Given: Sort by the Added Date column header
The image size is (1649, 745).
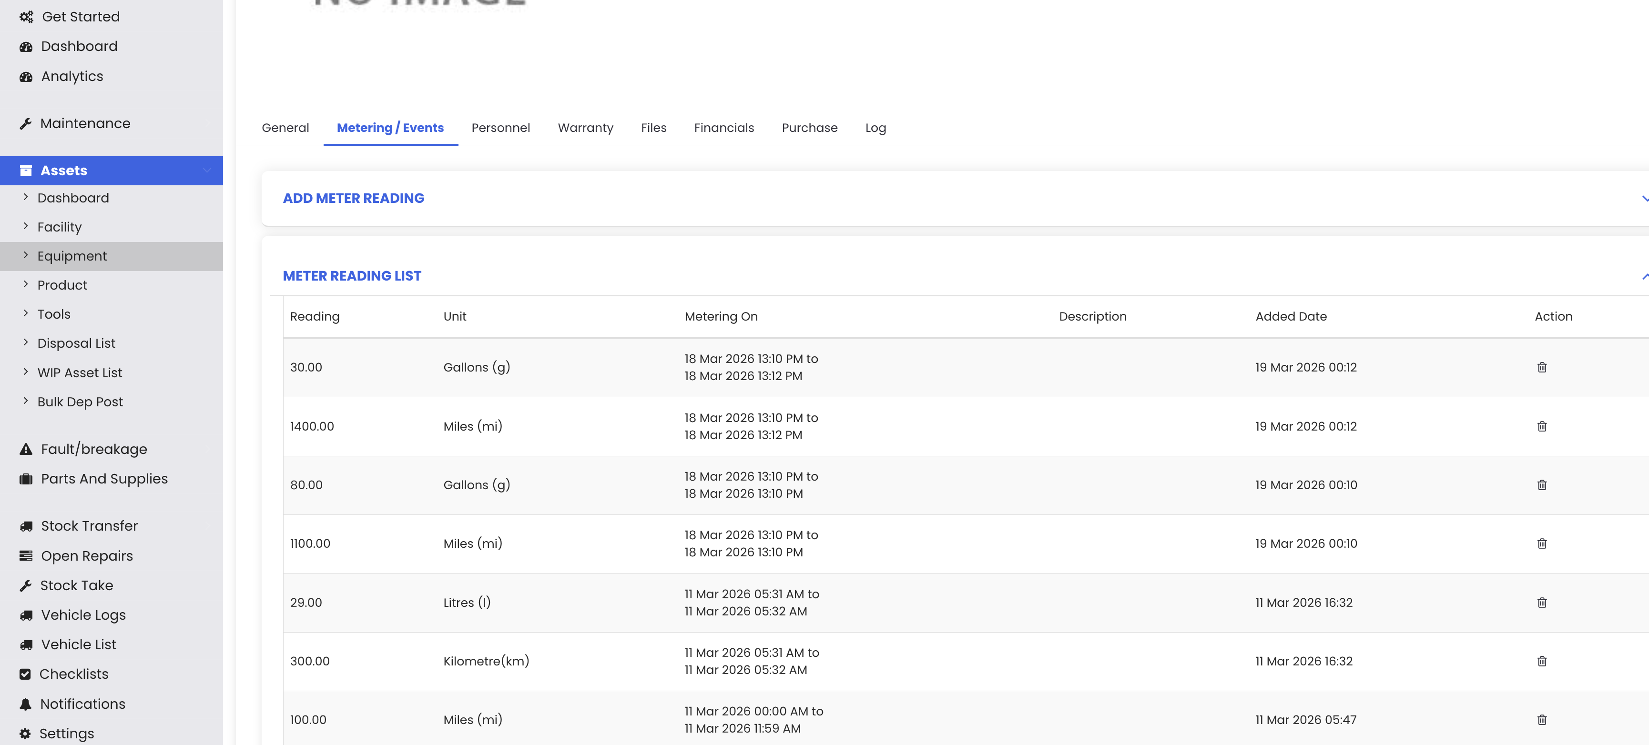Looking at the screenshot, I should point(1291,316).
